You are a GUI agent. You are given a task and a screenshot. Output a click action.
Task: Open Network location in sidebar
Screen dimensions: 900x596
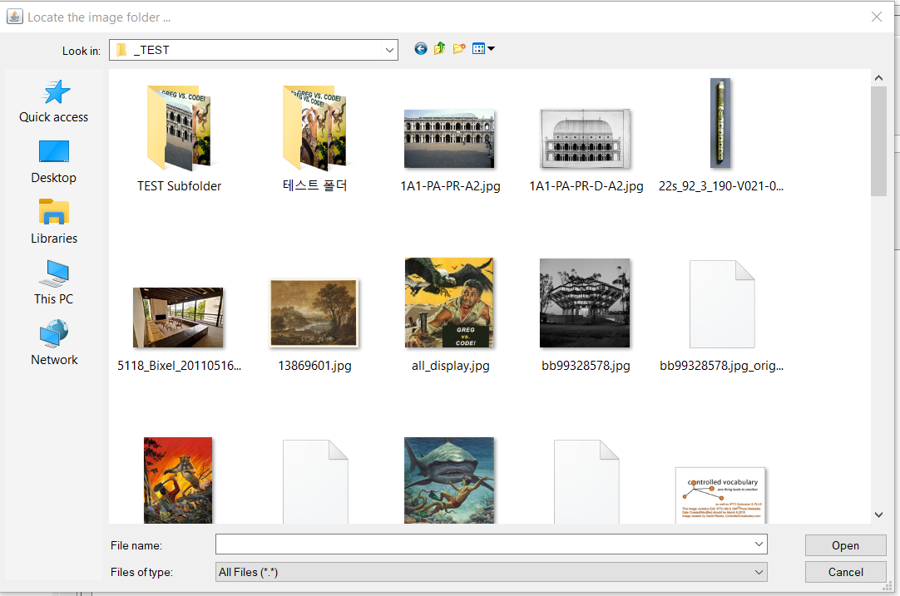(54, 343)
